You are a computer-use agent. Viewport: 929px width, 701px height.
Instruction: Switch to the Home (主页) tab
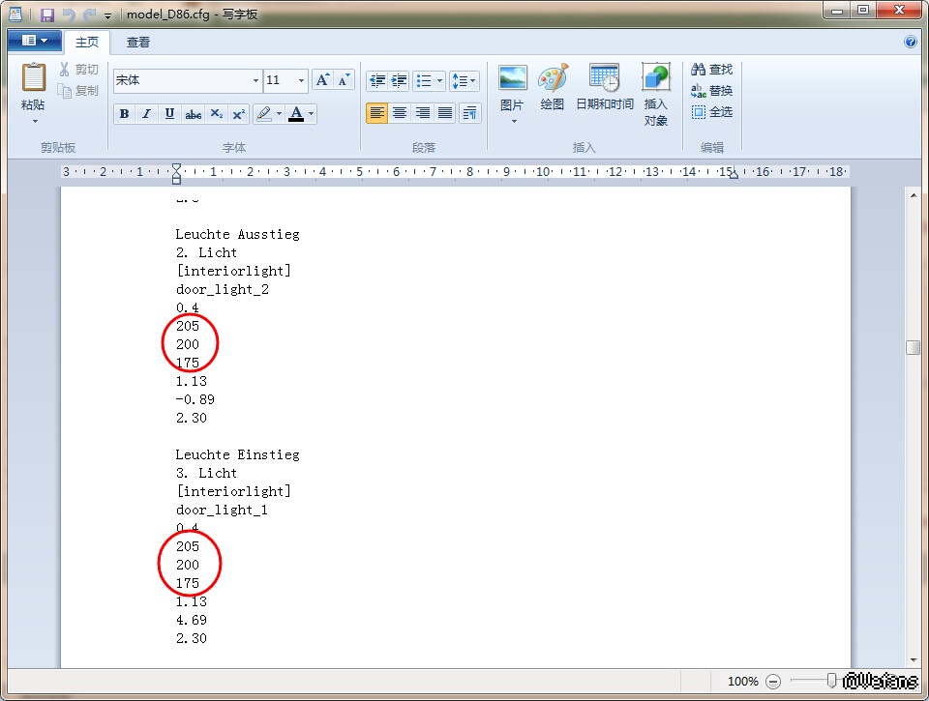pos(87,42)
